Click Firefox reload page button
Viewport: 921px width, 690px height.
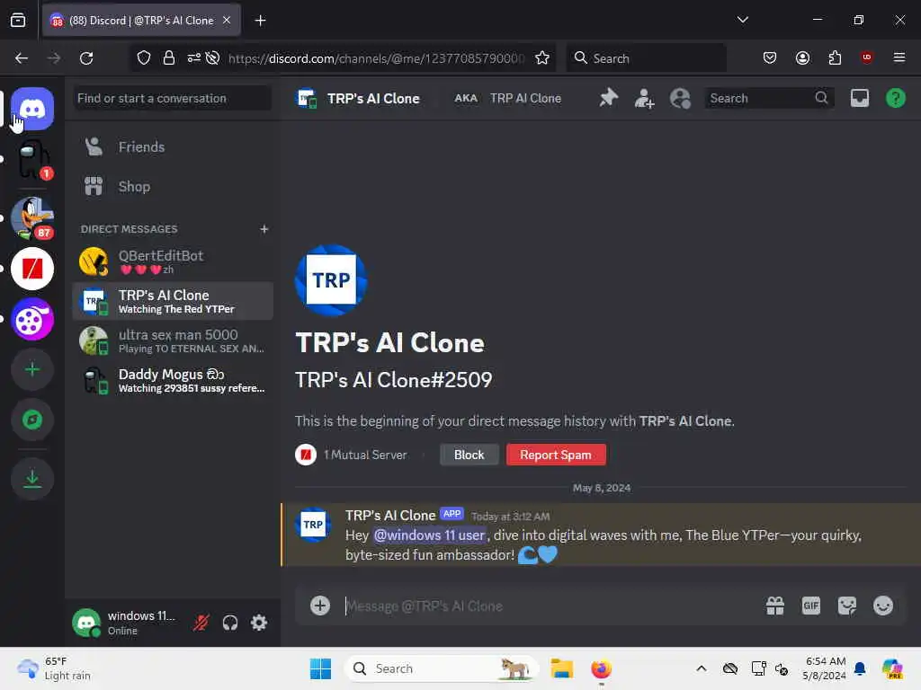[x=86, y=58]
